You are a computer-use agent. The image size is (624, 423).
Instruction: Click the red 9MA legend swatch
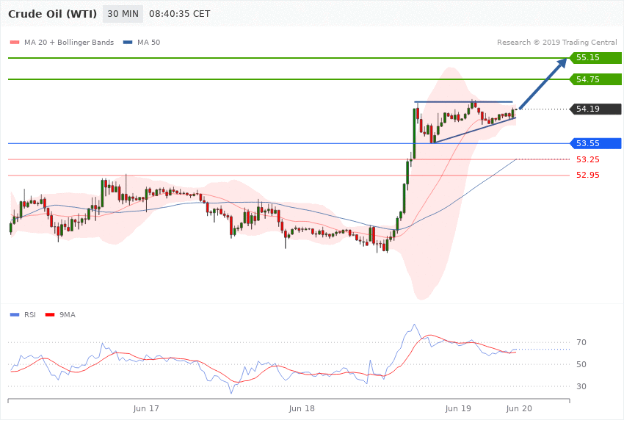[x=50, y=315]
